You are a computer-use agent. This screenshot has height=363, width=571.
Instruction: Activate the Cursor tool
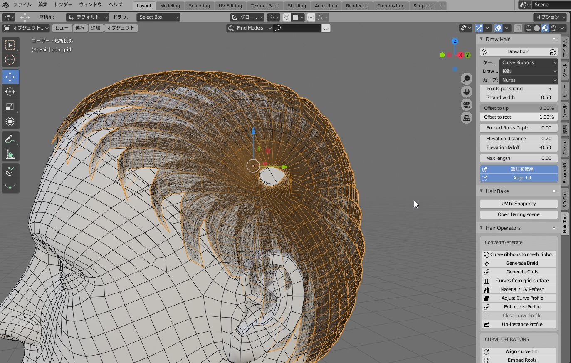pos(10,60)
